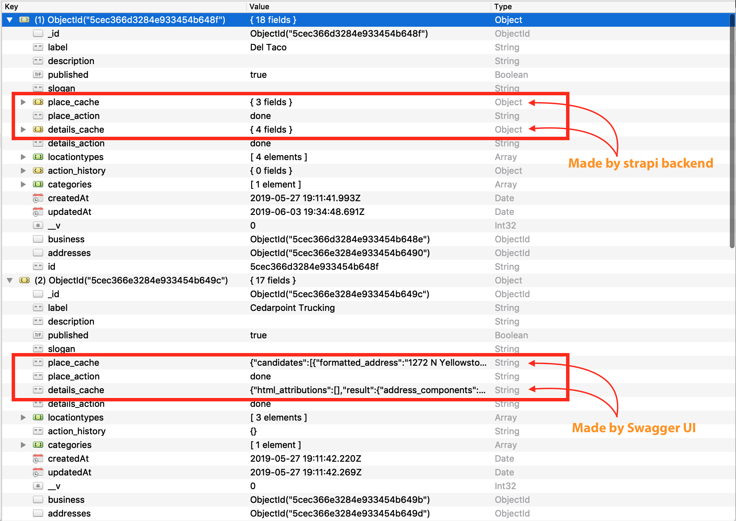The image size is (736, 521).
Task: Click the object icon beside place_cache
Action: tap(38, 102)
